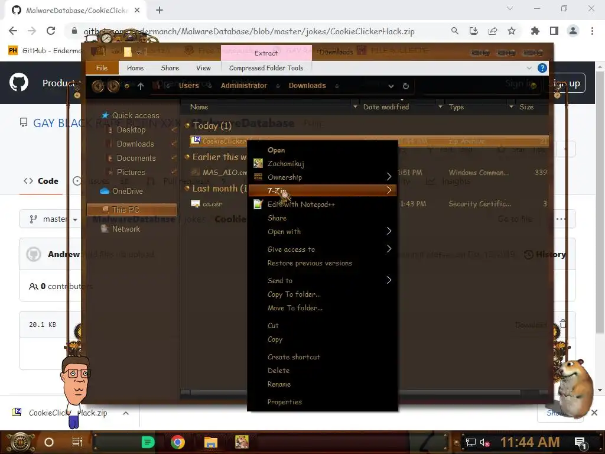Click the Chrome address bar URL
The height and width of the screenshot is (454, 605).
249,31
